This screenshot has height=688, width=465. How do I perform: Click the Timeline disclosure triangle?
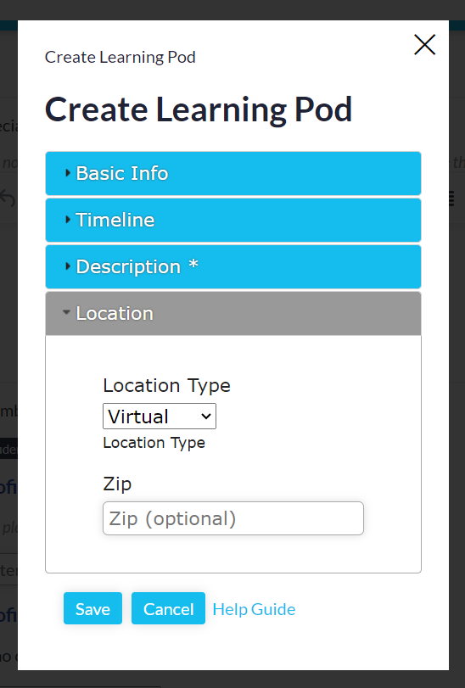(68, 220)
